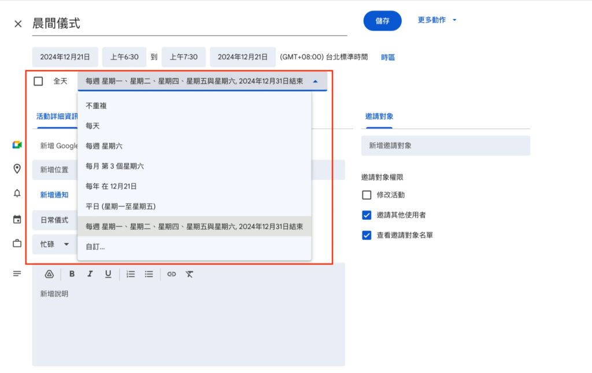Click the Google Drive attachment icon
This screenshot has height=373, width=592.
click(49, 274)
